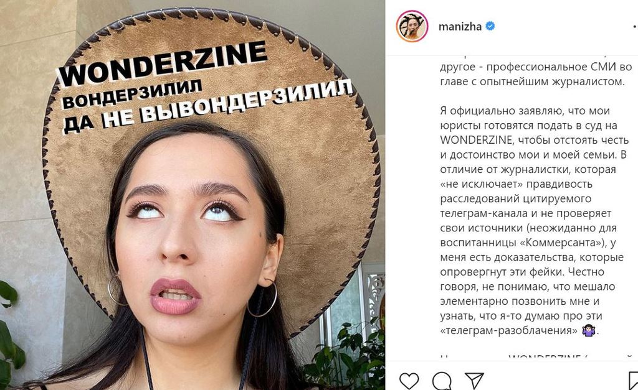Select the paragraph starting Я официально заявляю

pos(535,221)
